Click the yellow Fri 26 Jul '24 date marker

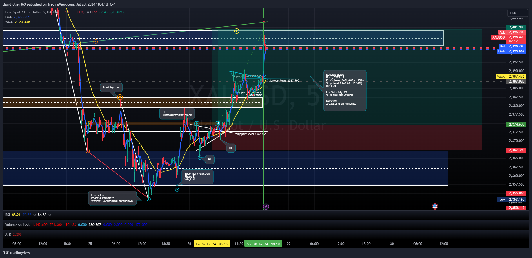(x=212, y=244)
